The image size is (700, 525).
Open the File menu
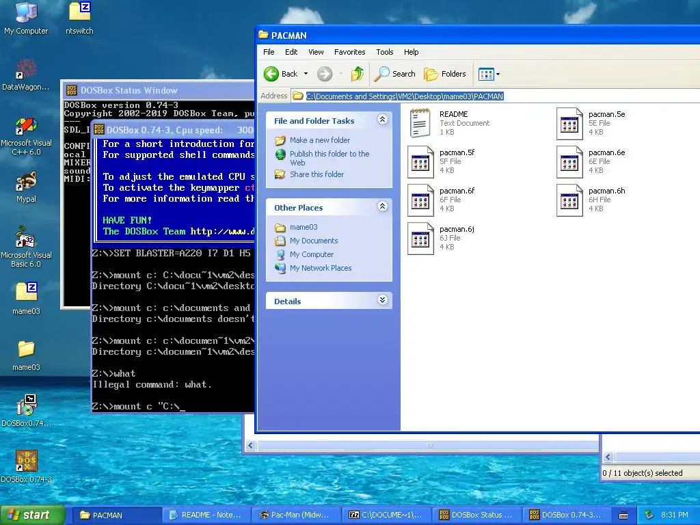[269, 52]
